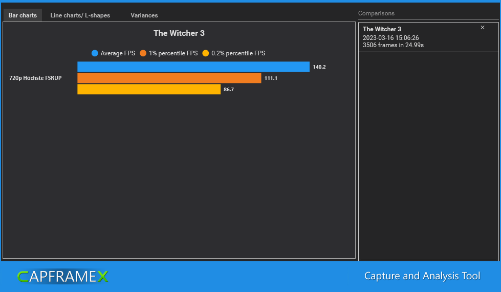Click The Witcher 3 chart title
Viewport: 501px width, 292px height.
pyautogui.click(x=179, y=33)
